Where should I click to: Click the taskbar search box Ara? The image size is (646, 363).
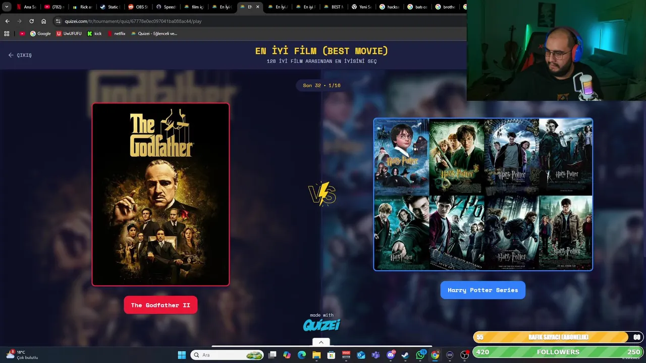[227, 355]
